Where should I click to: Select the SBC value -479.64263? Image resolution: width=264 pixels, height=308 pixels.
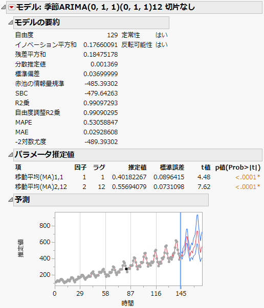coord(101,93)
